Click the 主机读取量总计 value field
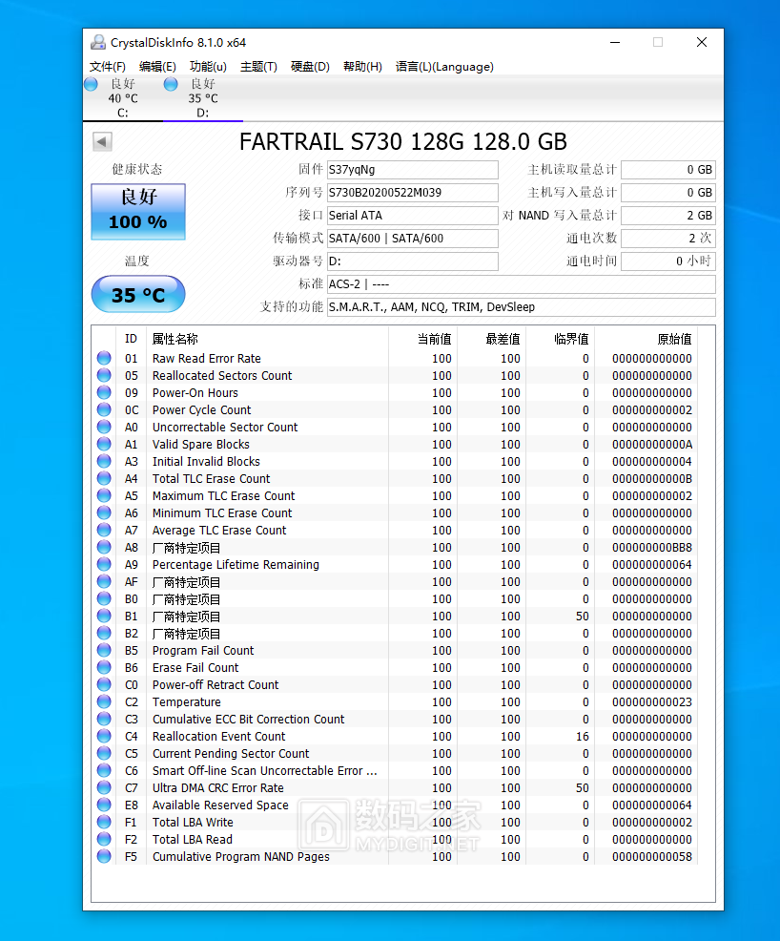This screenshot has width=780, height=941. (668, 170)
